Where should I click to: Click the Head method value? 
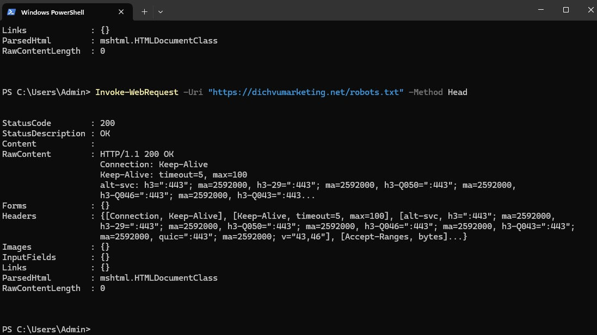[457, 92]
